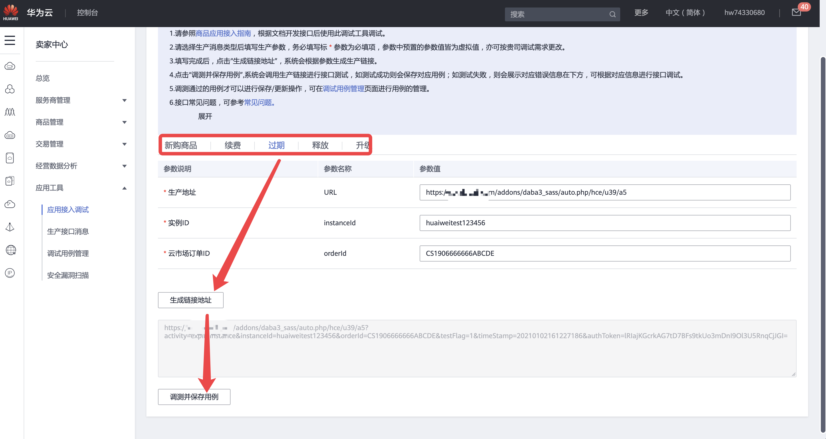
Task: Open the pyramid-shaped sidebar icon
Action: pyautogui.click(x=10, y=227)
